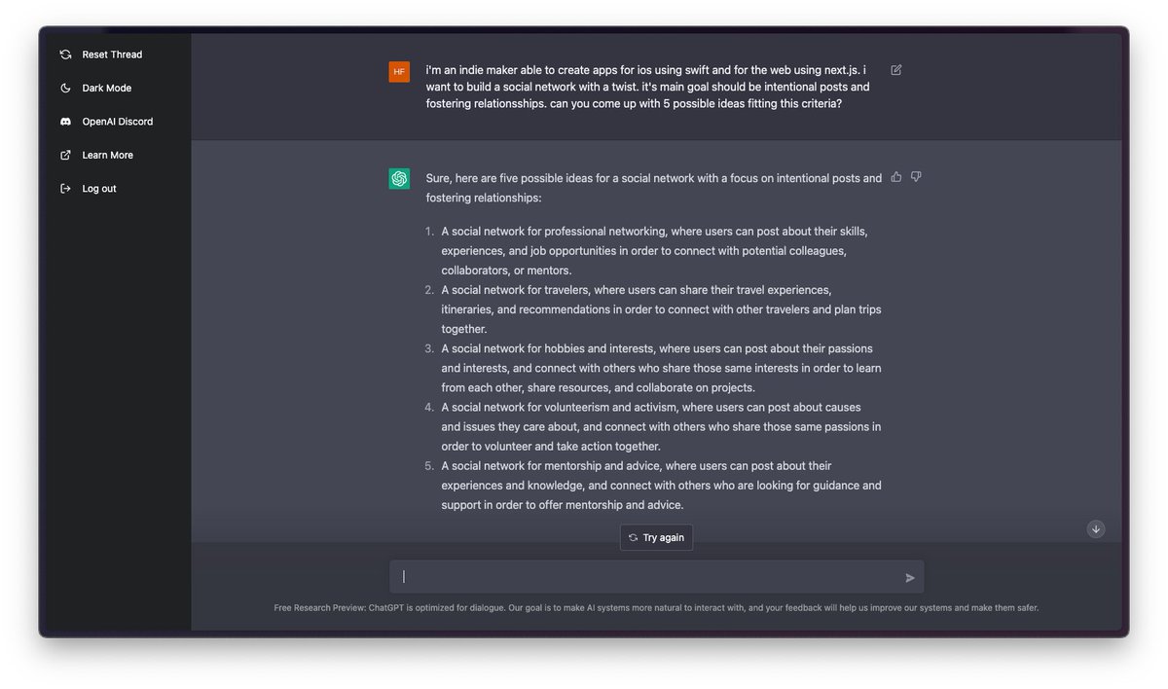1168x689 pixels.
Task: Select the Reset Thread menu label
Action: point(112,54)
